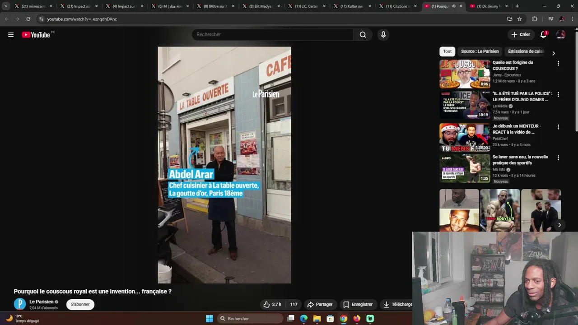The image size is (578, 325).
Task: Click the 'Jamy - Epicurieux' channel name
Action: pyautogui.click(x=507, y=75)
